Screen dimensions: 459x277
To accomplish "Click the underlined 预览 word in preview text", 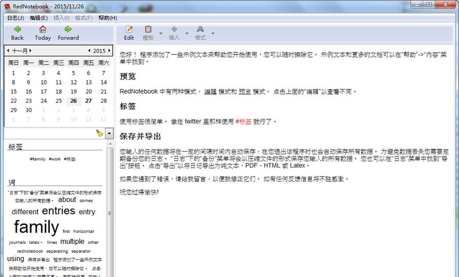I will tap(245, 92).
